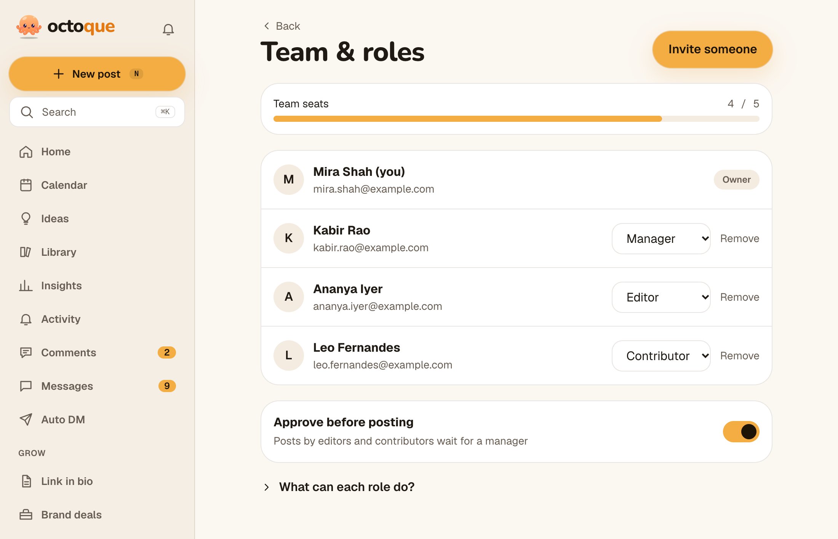Click the 4 / 5 seats count

[x=743, y=104]
